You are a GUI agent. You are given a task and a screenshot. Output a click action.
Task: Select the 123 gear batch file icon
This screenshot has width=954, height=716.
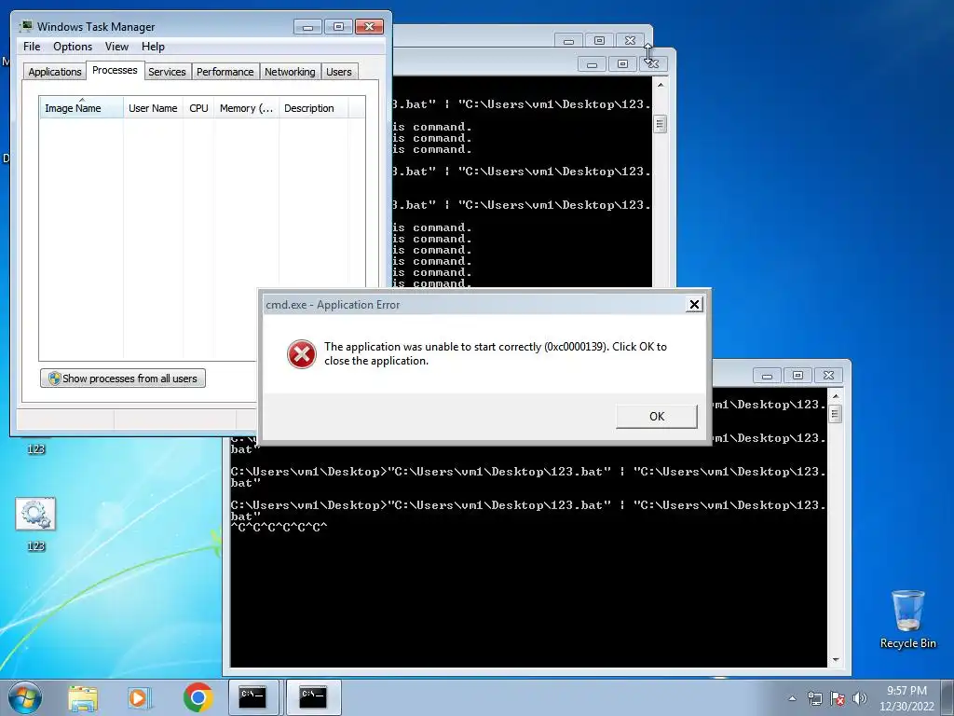[x=35, y=524]
